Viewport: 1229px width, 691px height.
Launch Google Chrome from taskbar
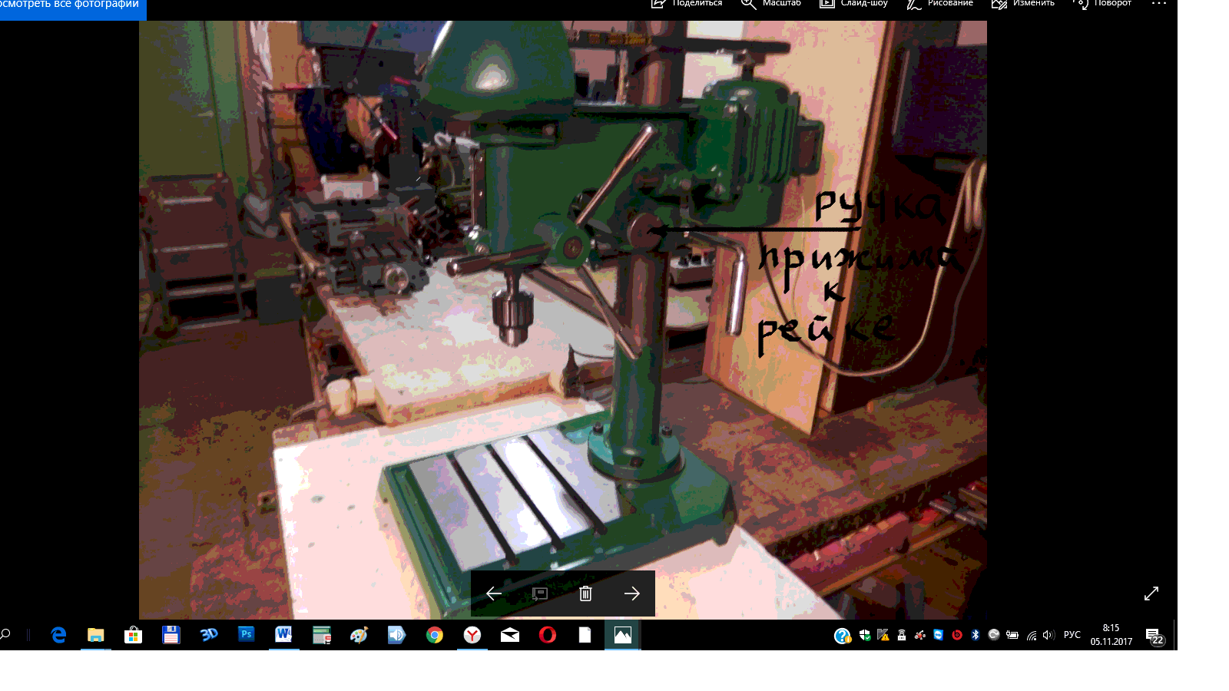pos(435,635)
